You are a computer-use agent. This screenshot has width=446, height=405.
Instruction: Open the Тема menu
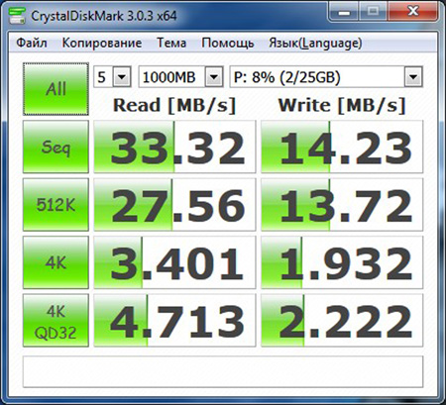coord(171,43)
